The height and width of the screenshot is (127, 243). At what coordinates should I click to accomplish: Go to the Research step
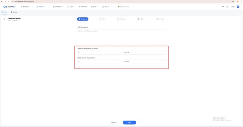pos(121,19)
